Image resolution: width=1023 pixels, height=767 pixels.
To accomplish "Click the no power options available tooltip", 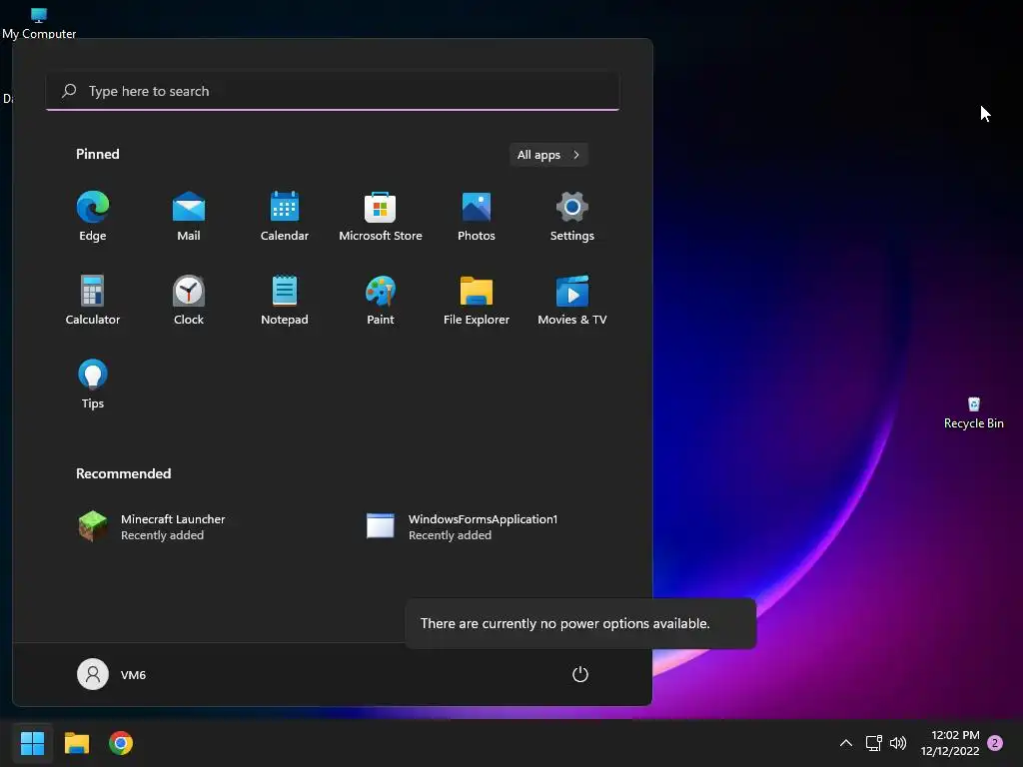I will pos(580,623).
